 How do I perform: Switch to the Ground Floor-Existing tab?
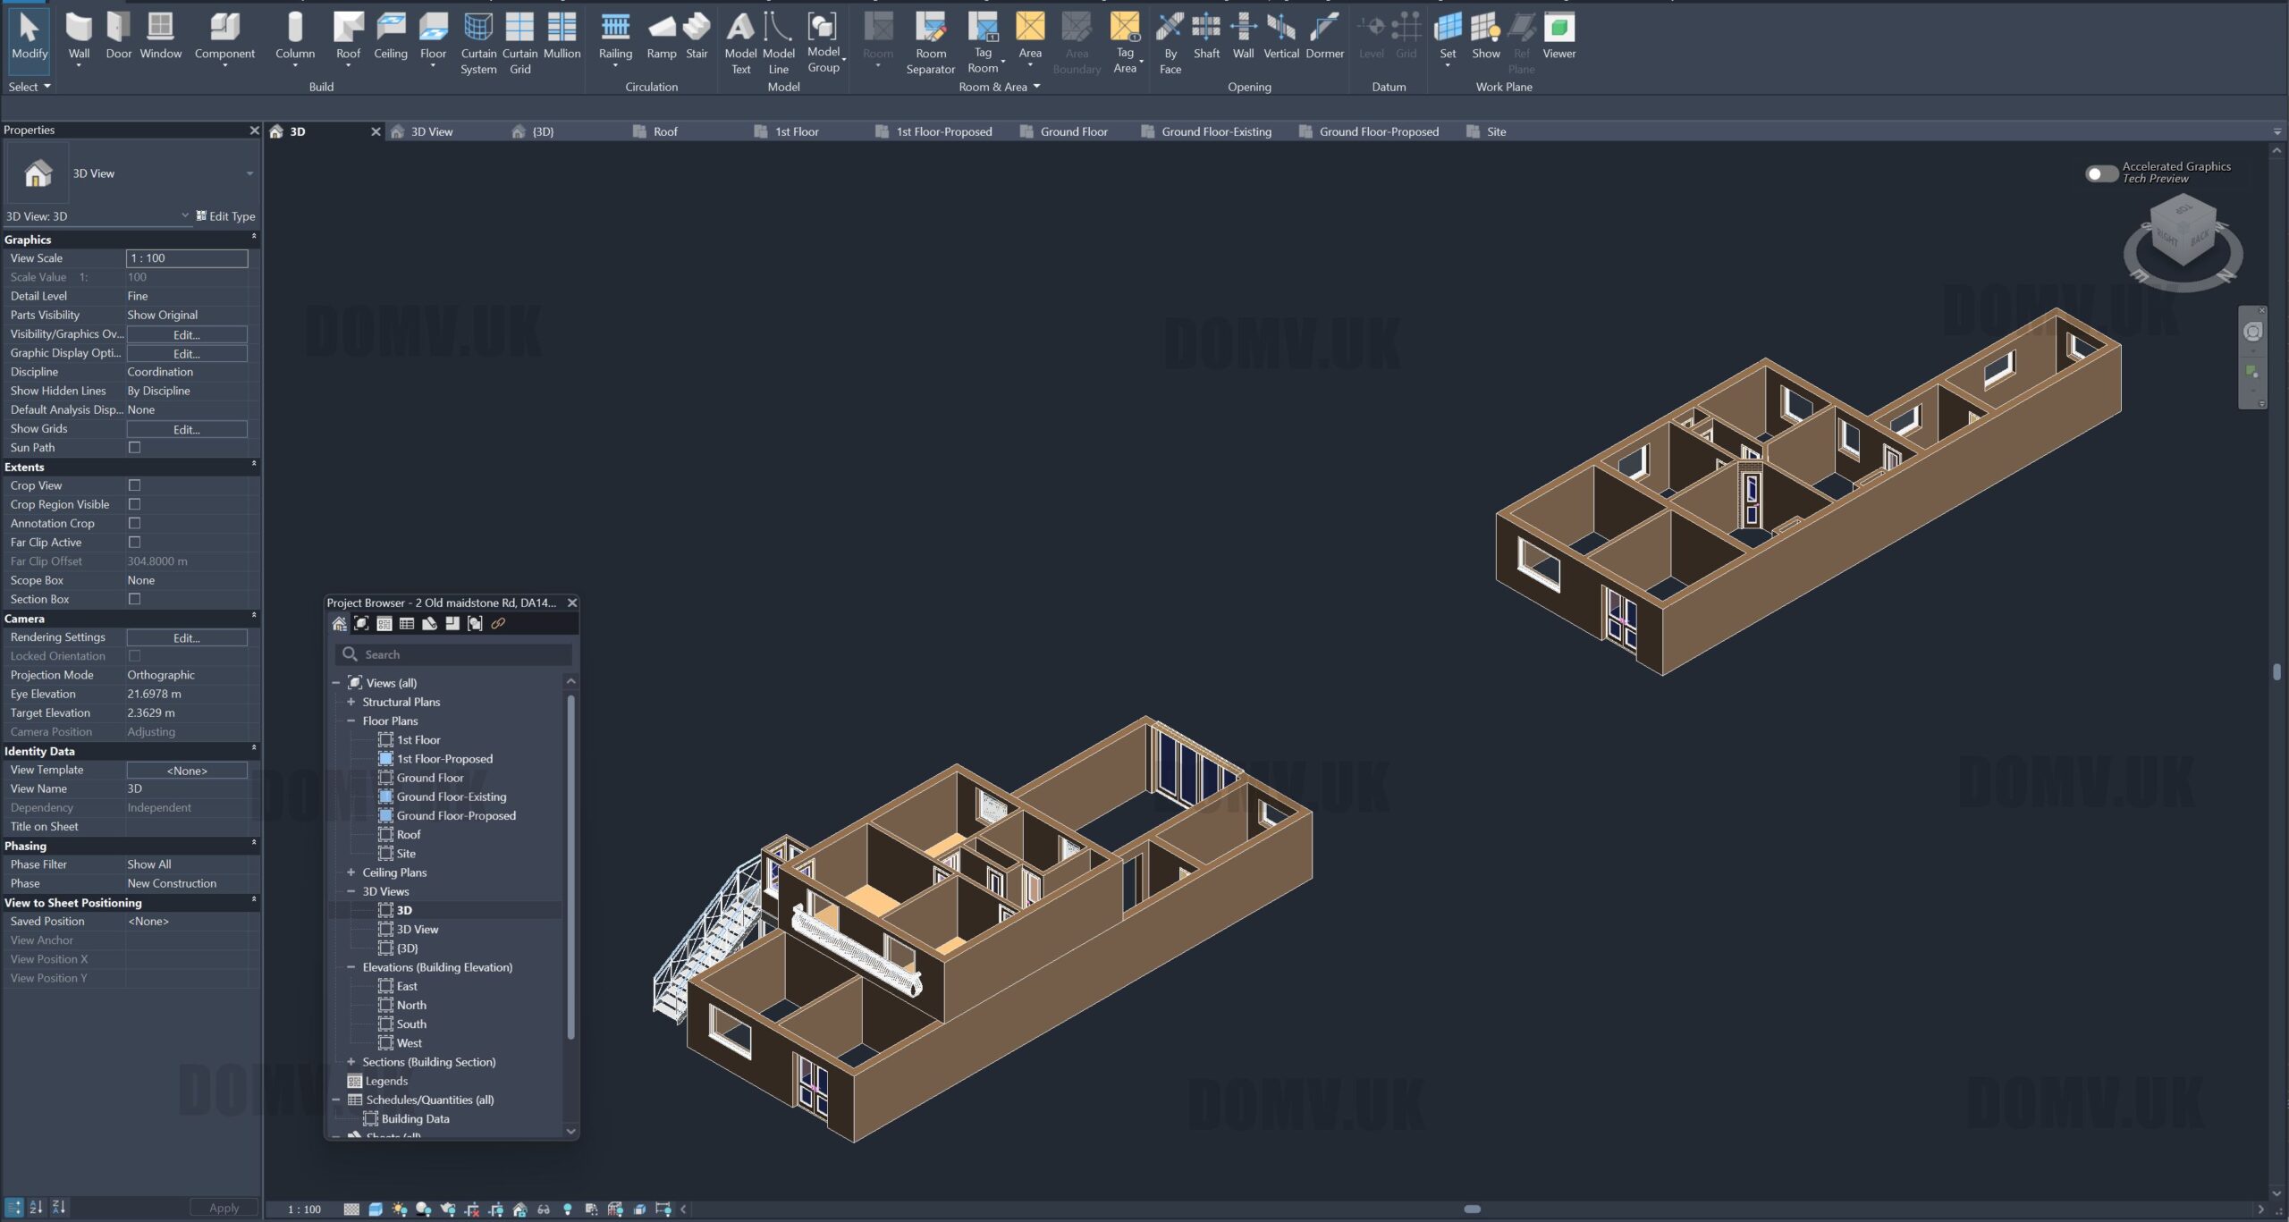point(1215,131)
